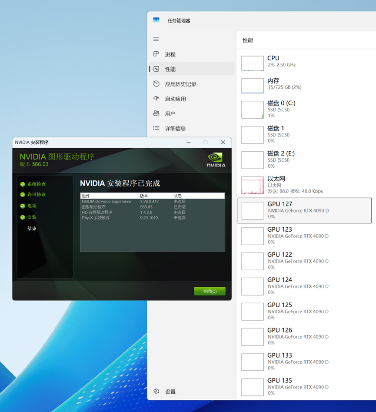Click NVIDIA 安装程序 title bar text
Screen dimensions: 376x412
[x=32, y=142]
